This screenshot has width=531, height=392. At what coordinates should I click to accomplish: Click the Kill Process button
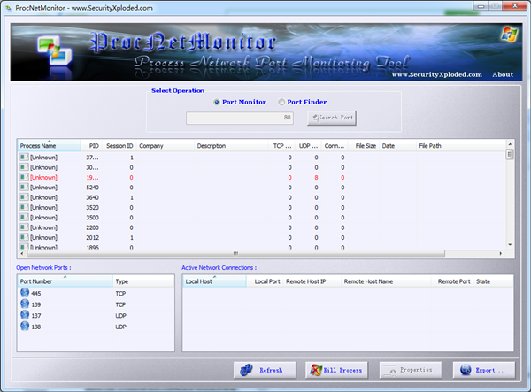point(336,370)
